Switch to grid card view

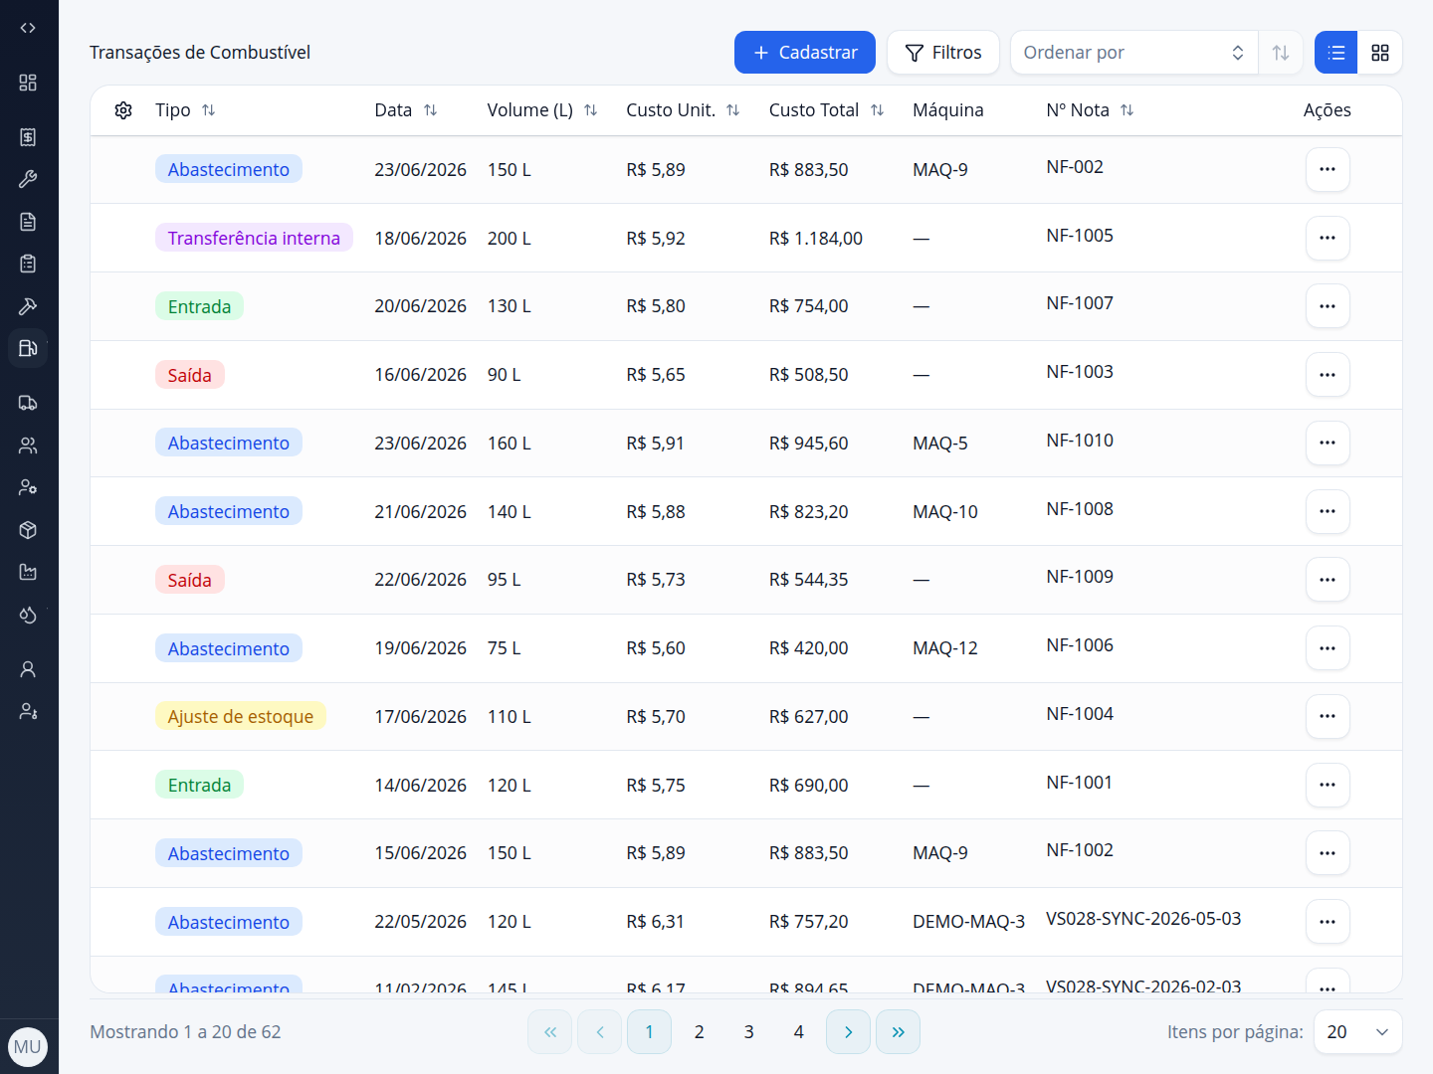coord(1380,53)
